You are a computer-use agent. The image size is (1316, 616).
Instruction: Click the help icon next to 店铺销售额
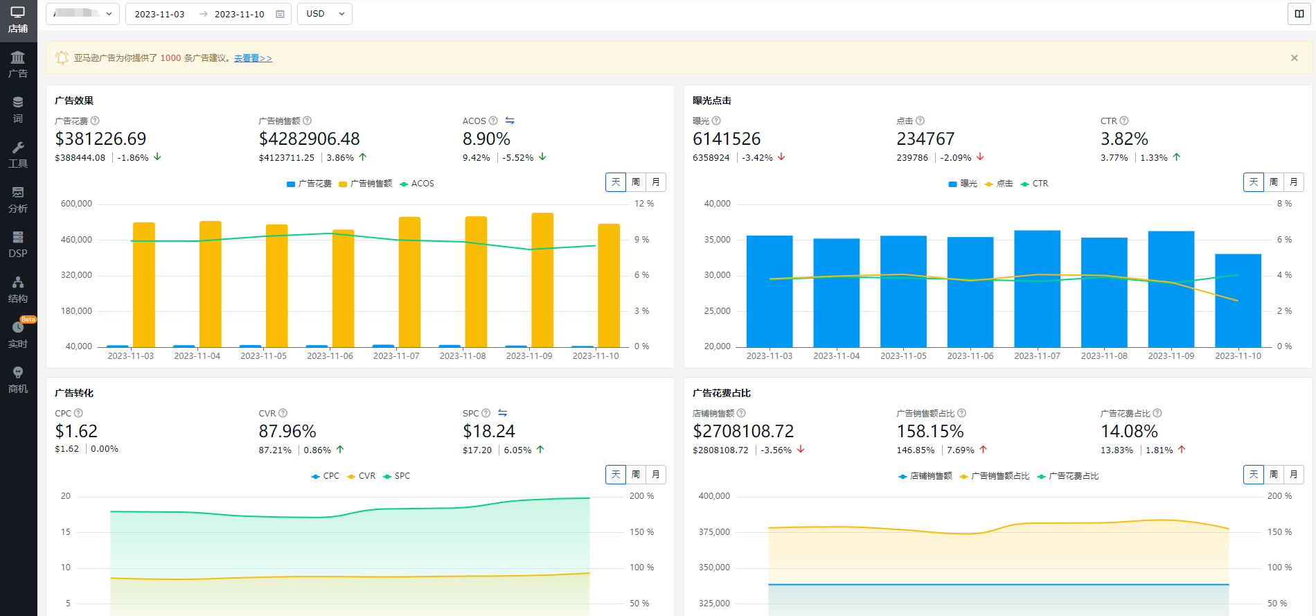pos(741,413)
